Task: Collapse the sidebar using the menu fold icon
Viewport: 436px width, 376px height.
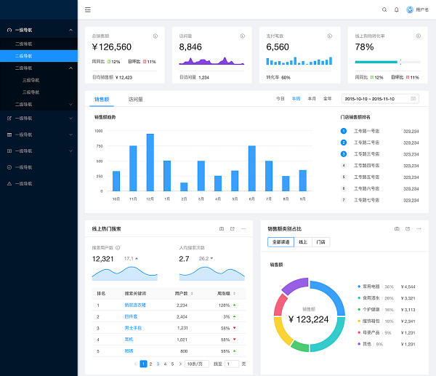Action: [88, 9]
